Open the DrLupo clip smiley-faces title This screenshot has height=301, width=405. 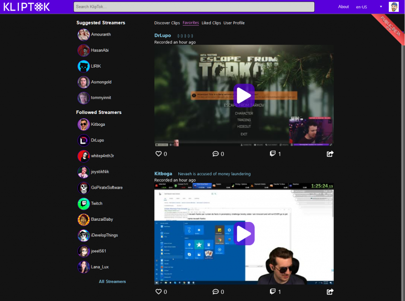tap(185, 36)
